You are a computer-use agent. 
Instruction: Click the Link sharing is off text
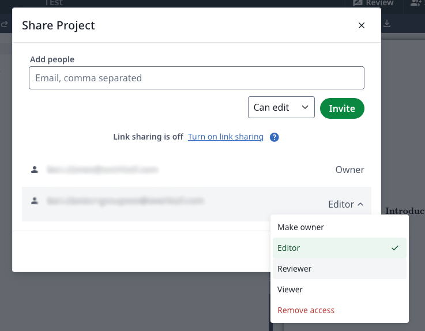[148, 137]
